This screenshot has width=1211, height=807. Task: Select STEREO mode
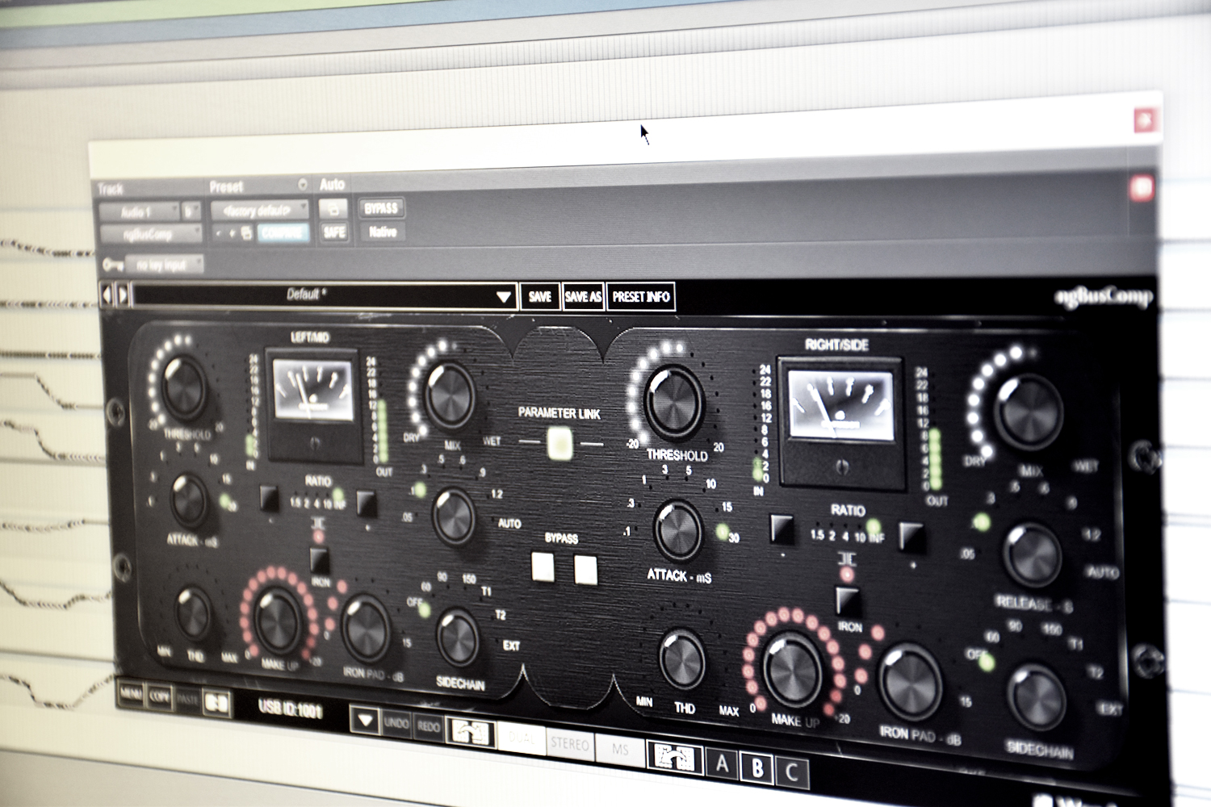pos(570,743)
